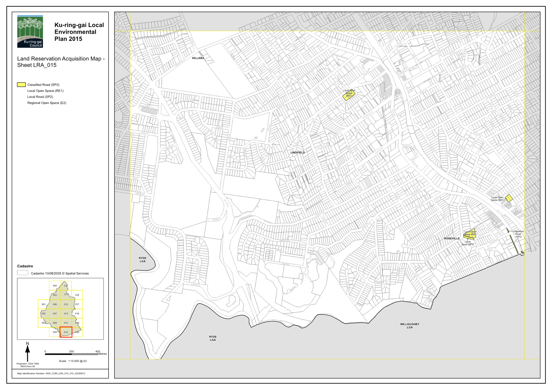Select the red 015 tile in index map
This screenshot has width=552, height=390.
point(66,332)
